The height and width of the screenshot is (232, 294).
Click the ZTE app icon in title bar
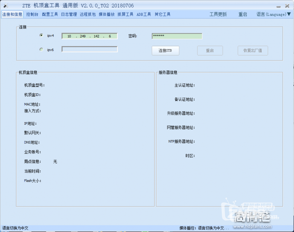6,6
